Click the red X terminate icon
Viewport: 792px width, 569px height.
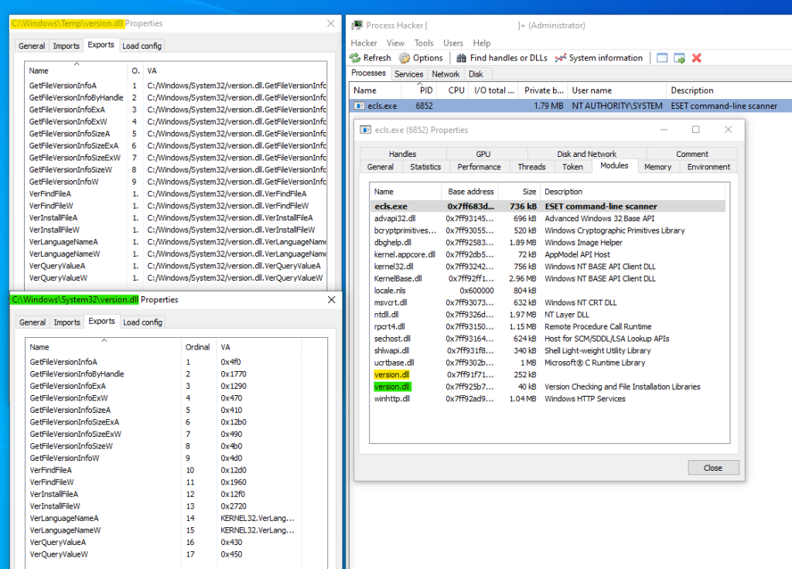697,58
